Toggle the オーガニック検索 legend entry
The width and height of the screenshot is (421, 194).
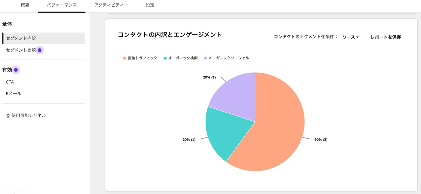181,58
